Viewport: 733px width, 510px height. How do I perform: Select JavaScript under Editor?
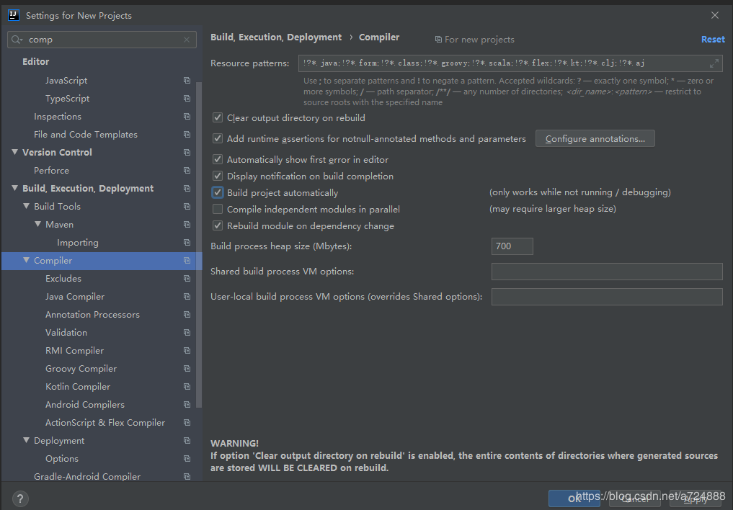66,81
